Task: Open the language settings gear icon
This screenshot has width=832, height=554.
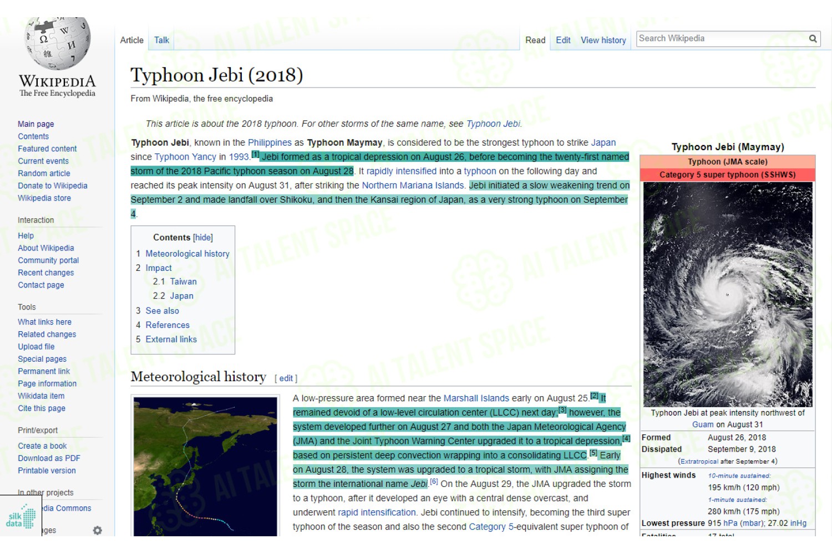Action: [x=98, y=530]
